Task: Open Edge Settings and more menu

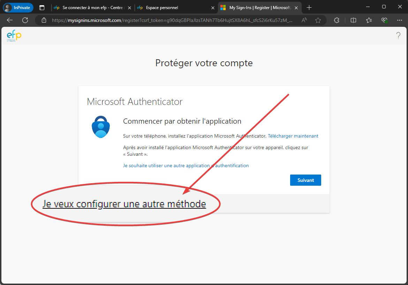Action: tap(400, 20)
